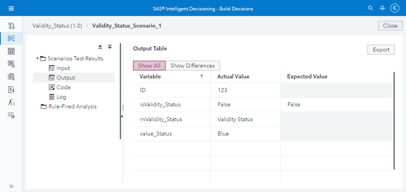The width and height of the screenshot is (406, 192).
Task: Expand the left navigation bar chevrons
Action: tap(11, 186)
